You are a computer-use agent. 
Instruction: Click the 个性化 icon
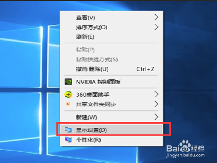point(68,139)
